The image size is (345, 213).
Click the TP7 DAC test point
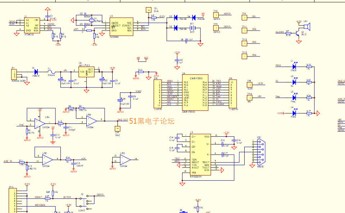(118, 129)
